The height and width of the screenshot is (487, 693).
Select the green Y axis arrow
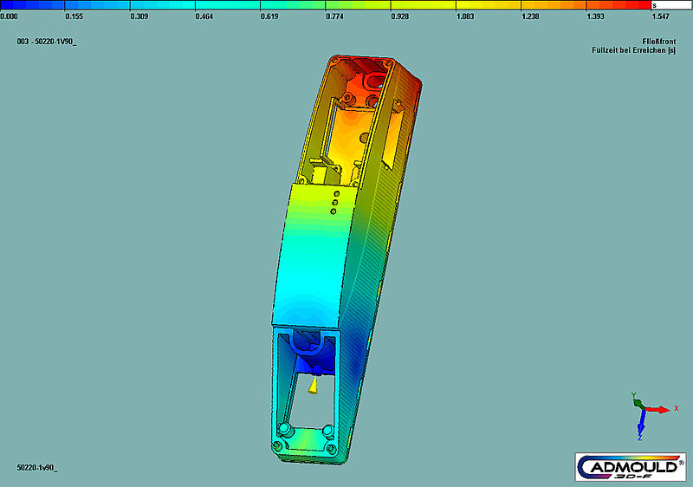(635, 397)
